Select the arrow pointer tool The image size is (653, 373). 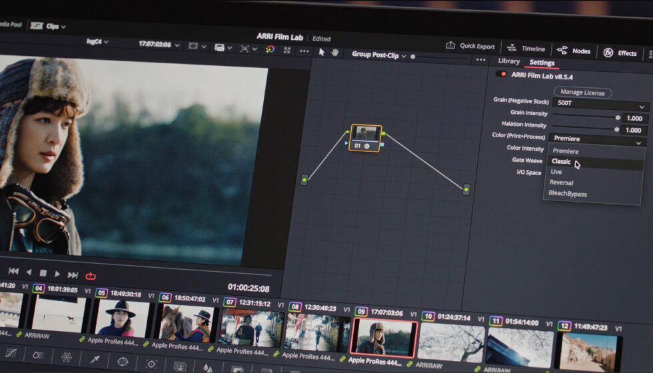[x=321, y=52]
